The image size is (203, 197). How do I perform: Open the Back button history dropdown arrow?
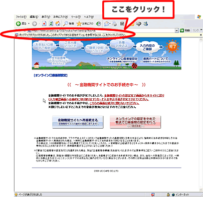pyautogui.click(x=29, y=24)
